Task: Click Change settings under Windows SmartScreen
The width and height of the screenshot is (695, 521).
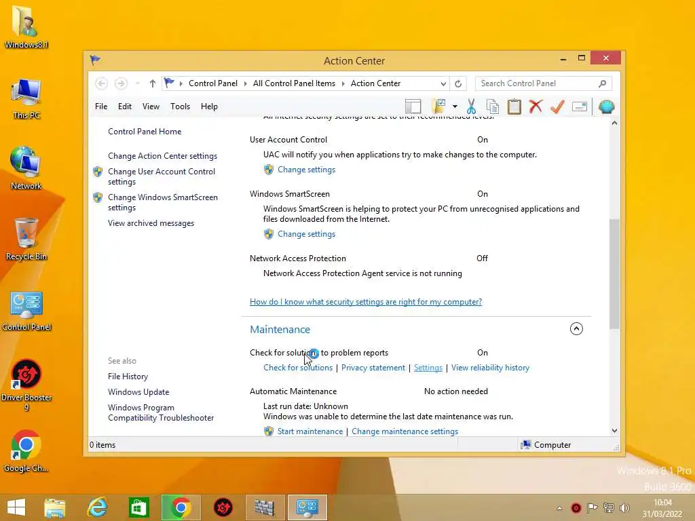Action: [306, 234]
